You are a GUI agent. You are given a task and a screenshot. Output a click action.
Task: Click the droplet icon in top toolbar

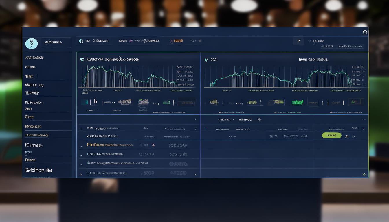point(81,41)
